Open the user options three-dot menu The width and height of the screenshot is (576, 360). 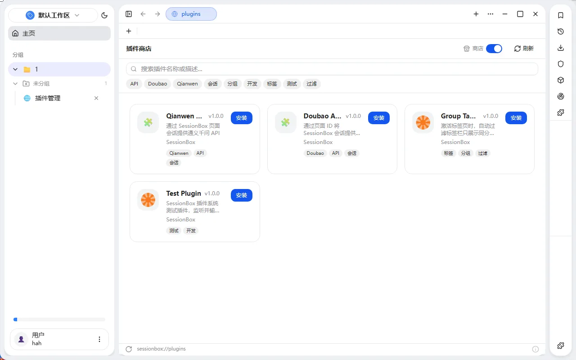click(99, 339)
